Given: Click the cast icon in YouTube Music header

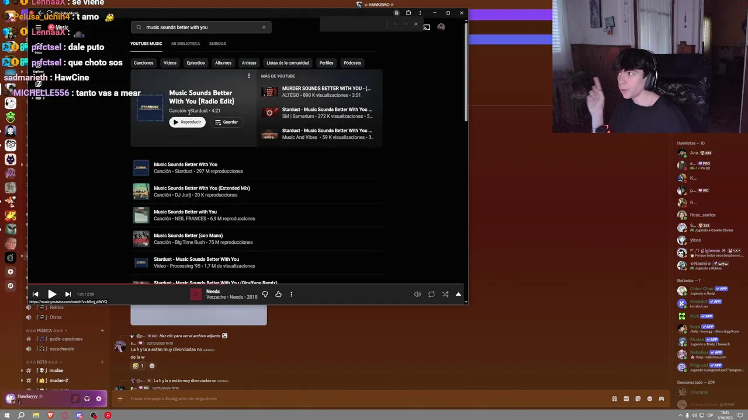Looking at the screenshot, I should tap(427, 27).
